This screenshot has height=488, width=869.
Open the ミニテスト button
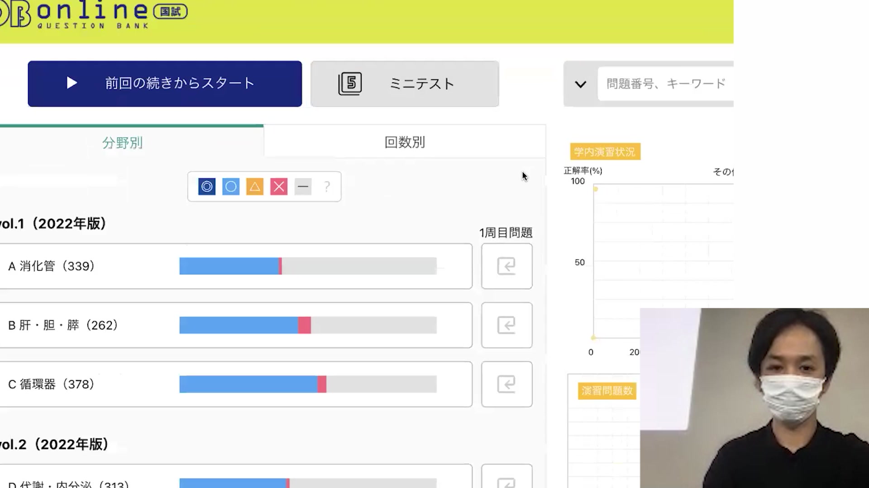[421, 84]
